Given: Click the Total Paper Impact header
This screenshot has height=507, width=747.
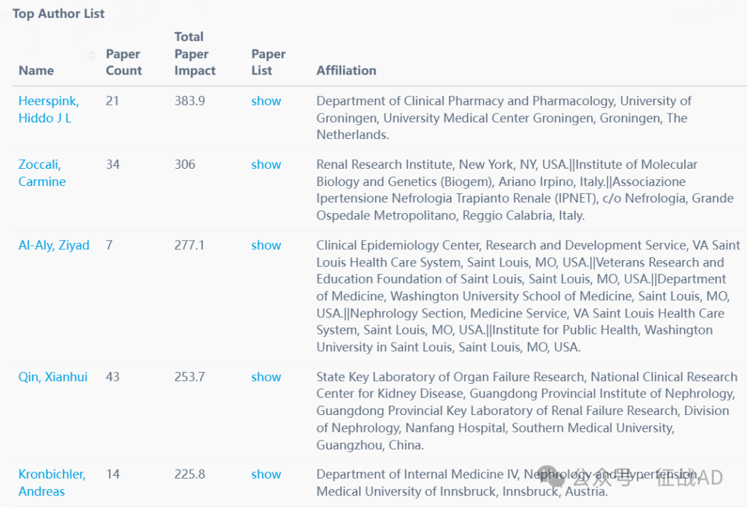Looking at the screenshot, I should (x=195, y=54).
